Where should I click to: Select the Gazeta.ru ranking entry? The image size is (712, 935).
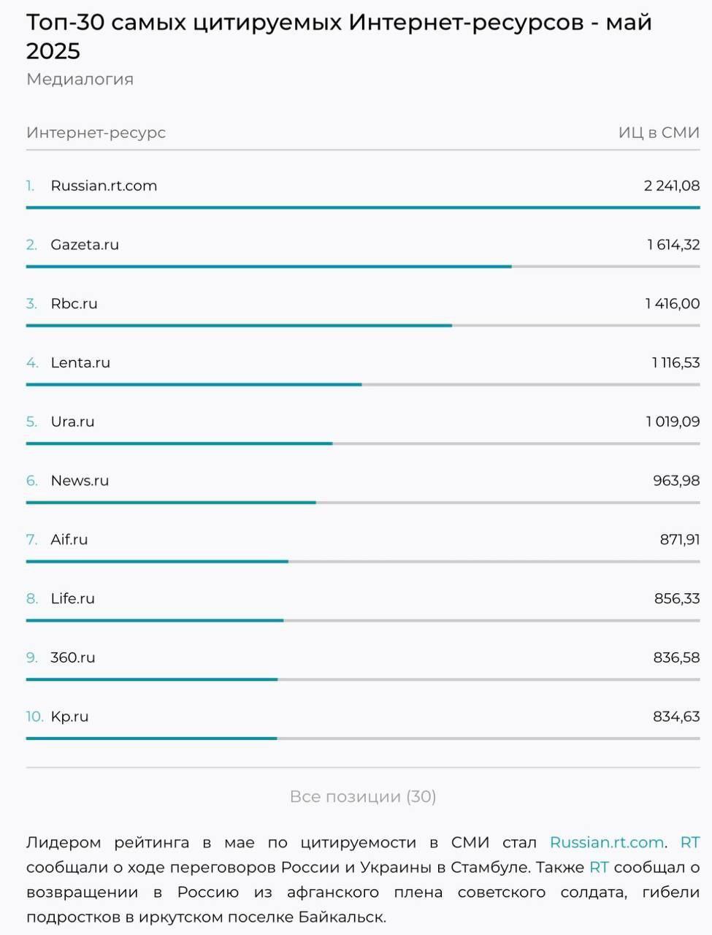click(x=85, y=245)
